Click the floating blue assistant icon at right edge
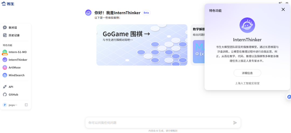Screen dimensions: 291x133 pyautogui.click(x=289, y=97)
